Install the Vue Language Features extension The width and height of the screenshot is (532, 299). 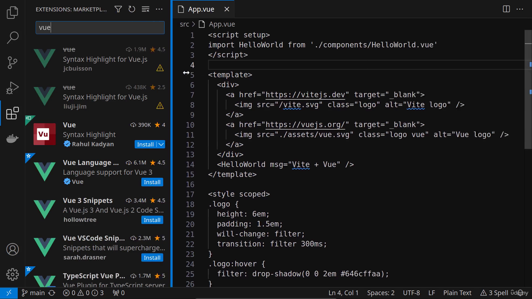152,182
